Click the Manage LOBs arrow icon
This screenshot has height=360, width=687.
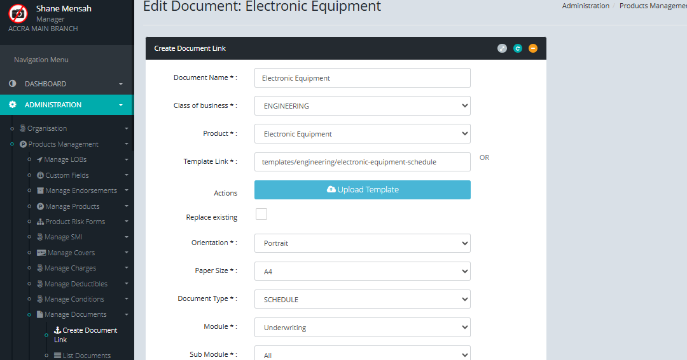[40, 159]
